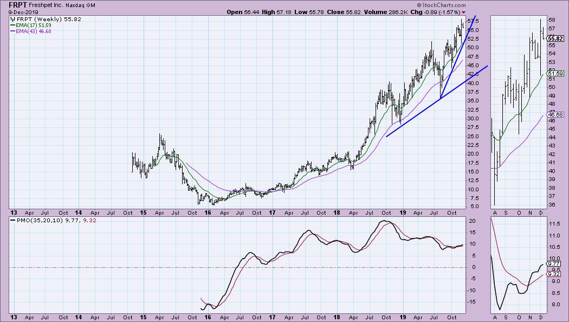Click the boxed 9.77 PMO value tag
Screen dimensions: 569x322
tap(554, 264)
